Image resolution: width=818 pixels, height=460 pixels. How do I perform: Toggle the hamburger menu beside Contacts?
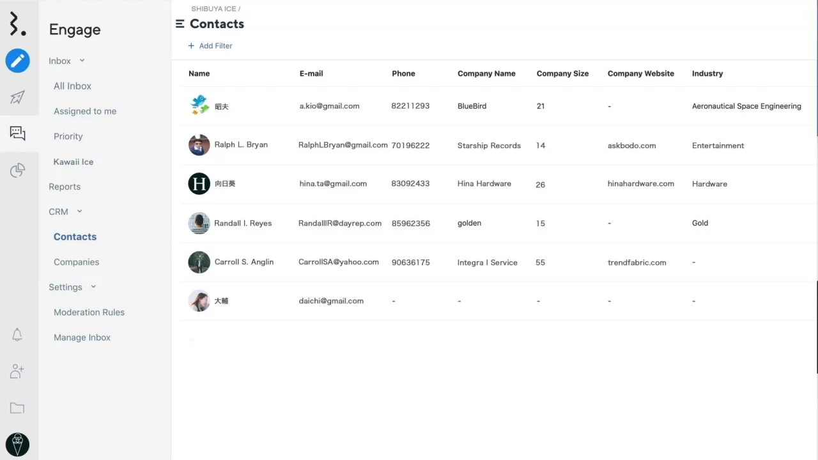[x=180, y=24]
